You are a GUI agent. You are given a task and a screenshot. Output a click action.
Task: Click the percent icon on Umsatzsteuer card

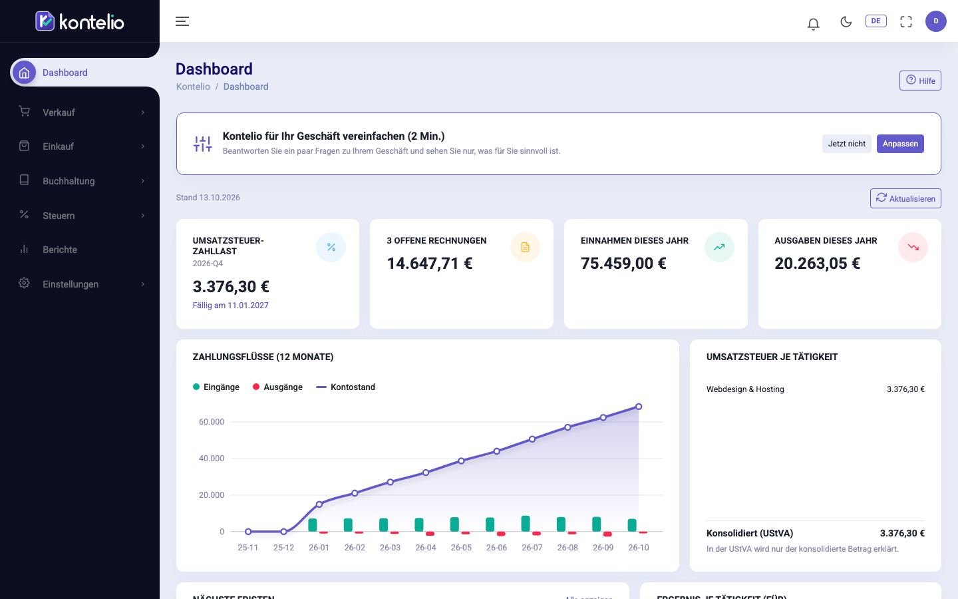tap(331, 247)
